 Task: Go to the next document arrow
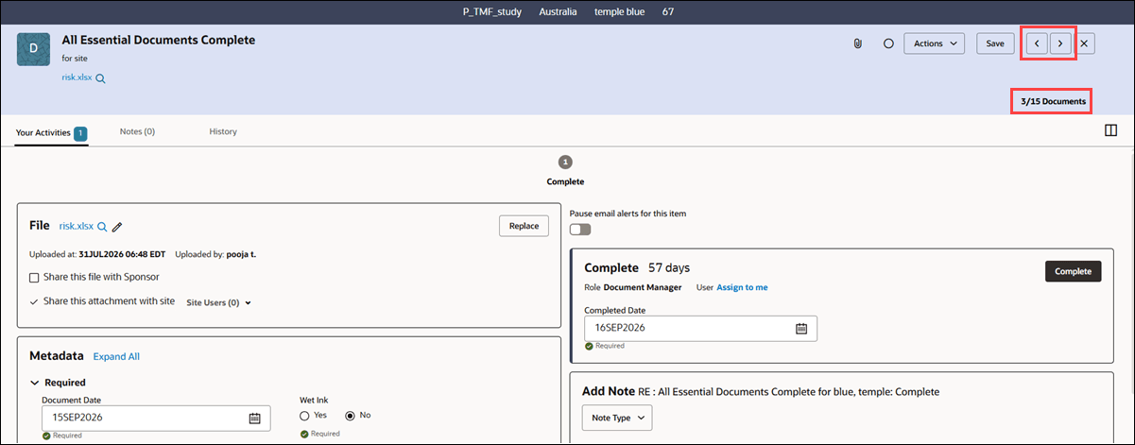click(x=1061, y=43)
